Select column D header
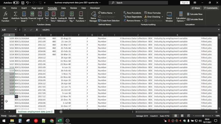This screenshot has height=124, width=221. [x=51, y=35]
